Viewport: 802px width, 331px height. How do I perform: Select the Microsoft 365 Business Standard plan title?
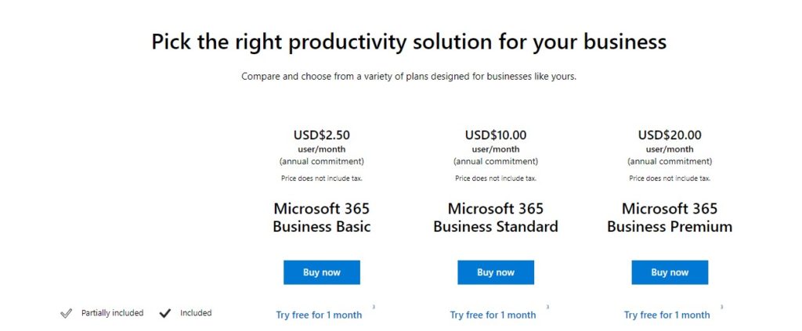496,218
